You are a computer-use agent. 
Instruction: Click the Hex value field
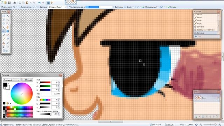click(56, 94)
